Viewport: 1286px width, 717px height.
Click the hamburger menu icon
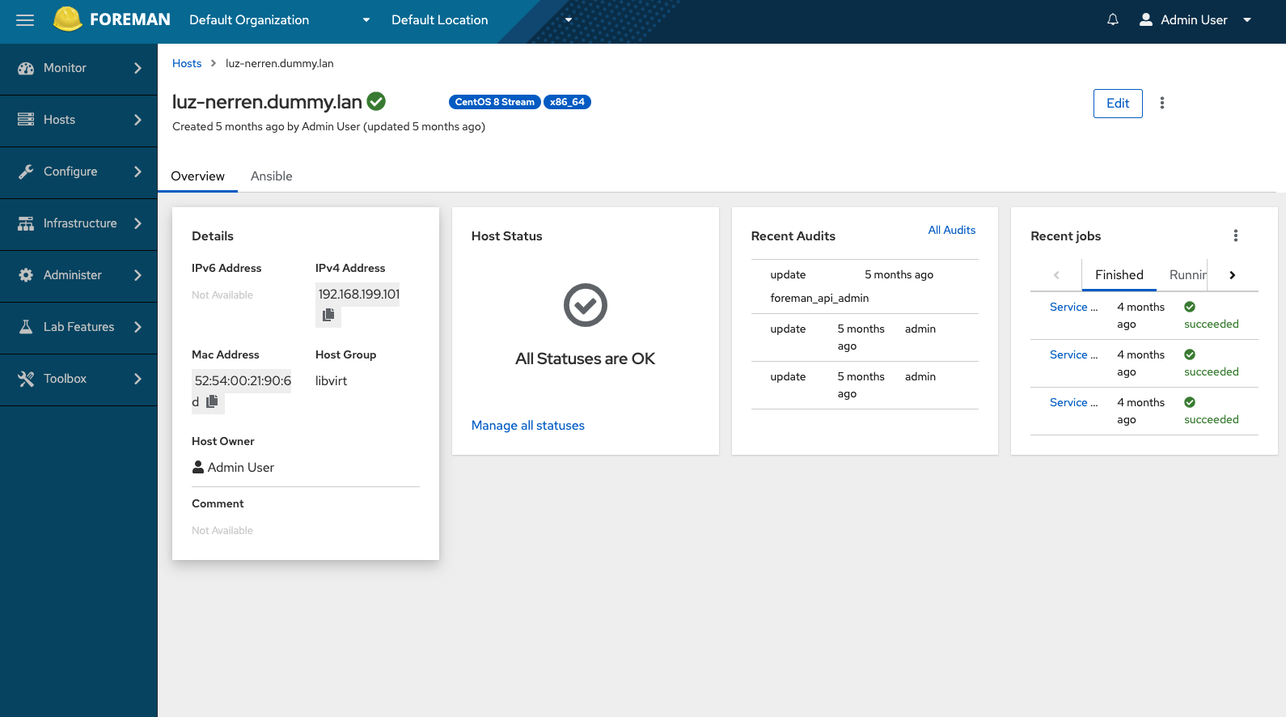click(x=25, y=20)
